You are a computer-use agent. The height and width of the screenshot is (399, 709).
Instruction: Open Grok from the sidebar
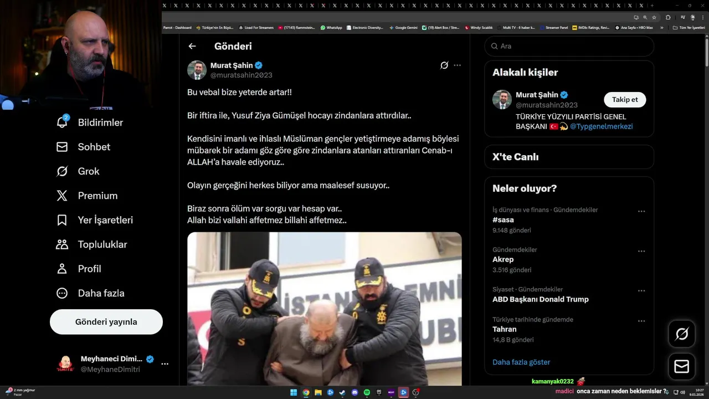[78, 171]
